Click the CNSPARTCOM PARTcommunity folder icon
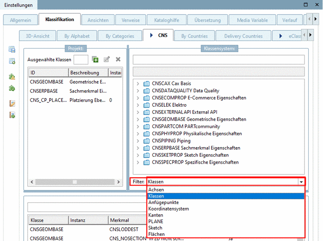The width and height of the screenshot is (323, 241). [146, 127]
